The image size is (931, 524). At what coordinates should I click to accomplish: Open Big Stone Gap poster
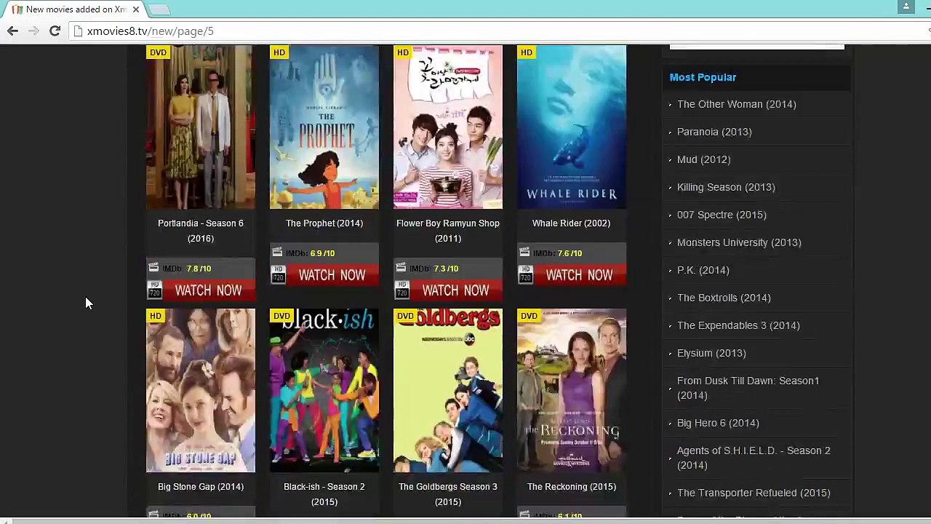[x=201, y=391]
